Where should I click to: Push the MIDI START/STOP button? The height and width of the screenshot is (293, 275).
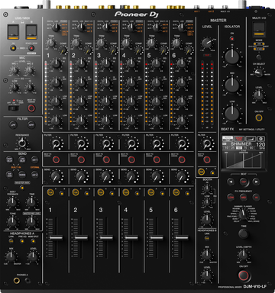(31, 48)
